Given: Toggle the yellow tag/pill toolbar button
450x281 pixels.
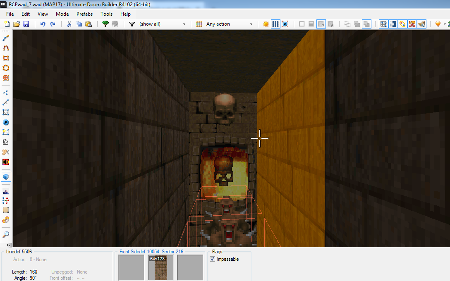Looking at the screenshot, I should 403,24.
